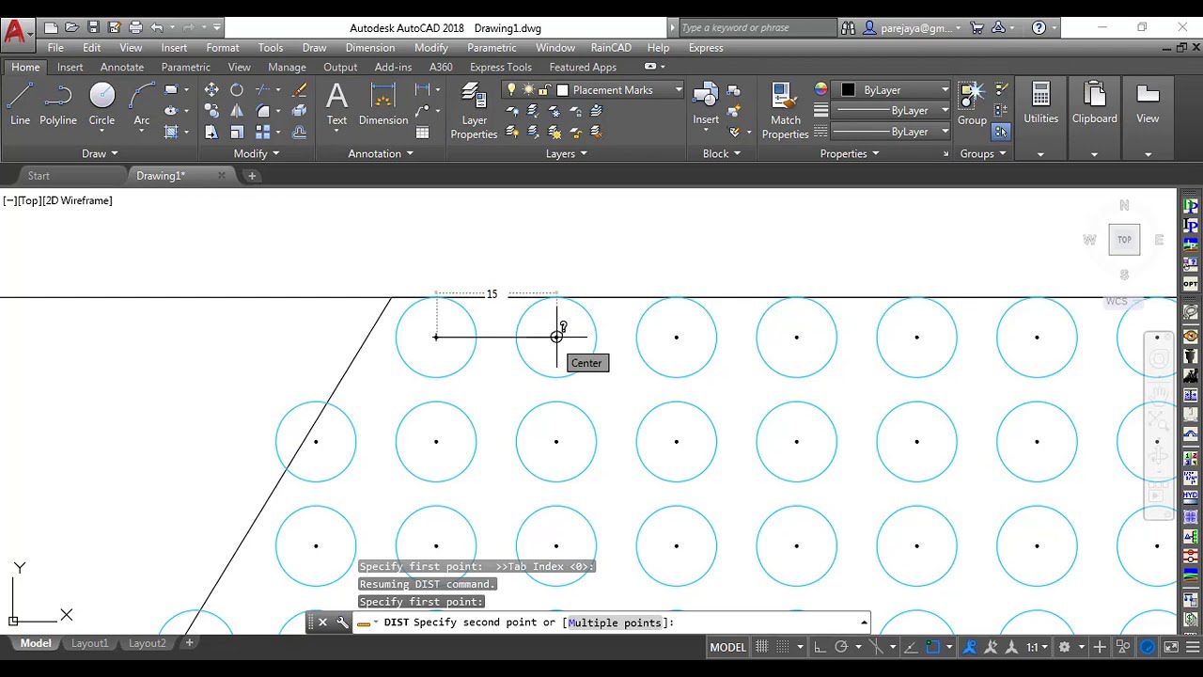Click the MODEL space button
The image size is (1203, 677).
point(727,647)
